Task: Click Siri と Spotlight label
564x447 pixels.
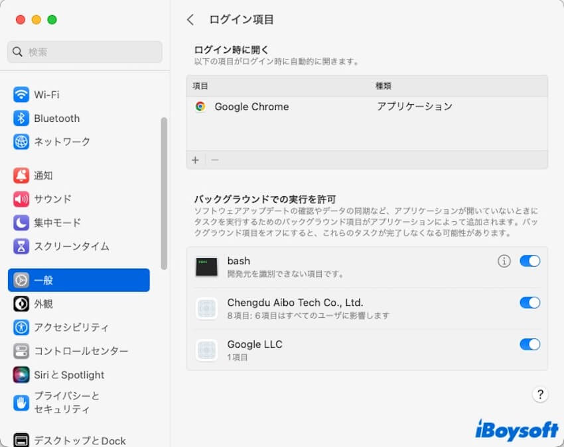Action: pos(69,374)
